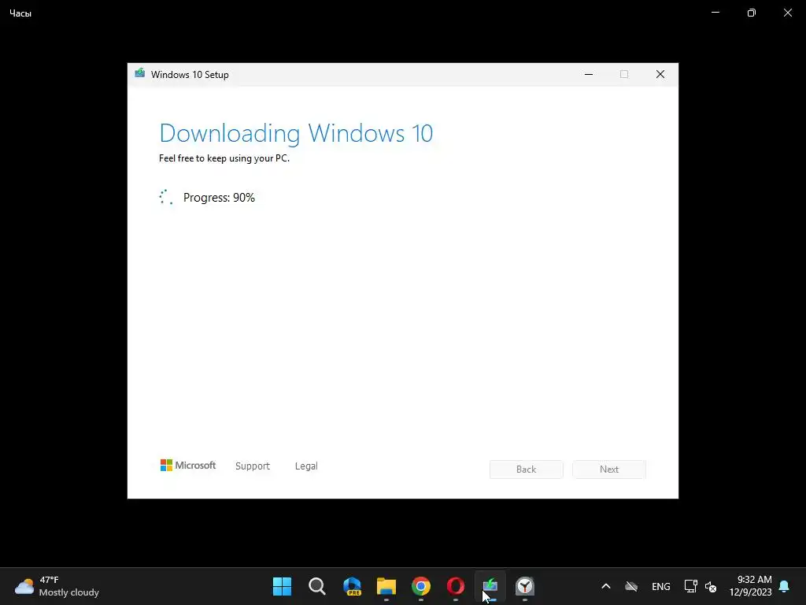Click the Next button in Setup

click(x=609, y=470)
